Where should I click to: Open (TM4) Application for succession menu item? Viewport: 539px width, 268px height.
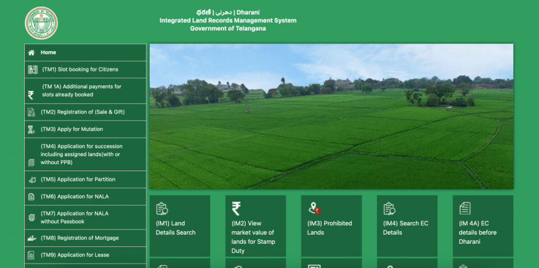pos(81,154)
